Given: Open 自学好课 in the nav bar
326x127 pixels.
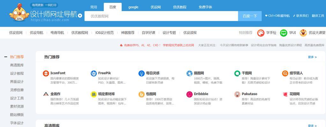Looking at the screenshot, I should [149, 33].
